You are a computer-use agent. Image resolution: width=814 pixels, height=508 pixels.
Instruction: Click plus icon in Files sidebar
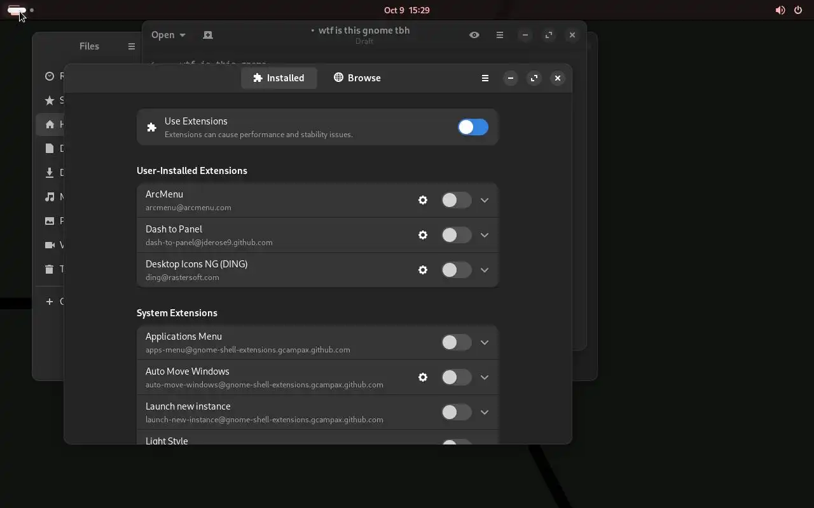tap(50, 302)
